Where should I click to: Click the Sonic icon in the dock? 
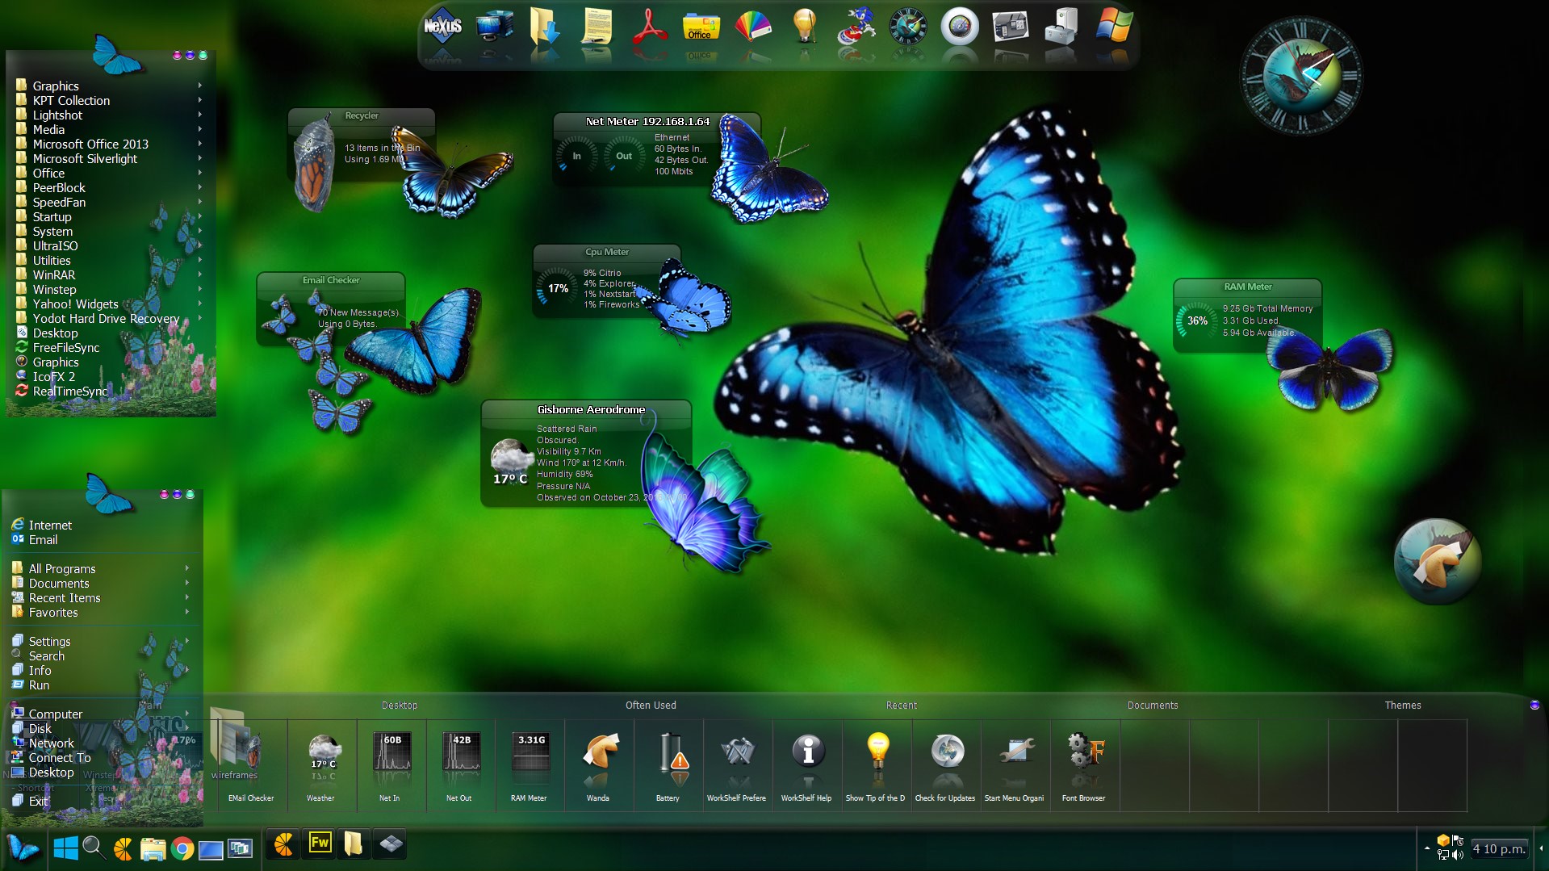coord(856,27)
